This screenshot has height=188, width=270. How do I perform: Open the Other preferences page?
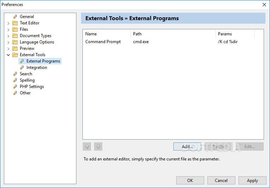(x=25, y=93)
